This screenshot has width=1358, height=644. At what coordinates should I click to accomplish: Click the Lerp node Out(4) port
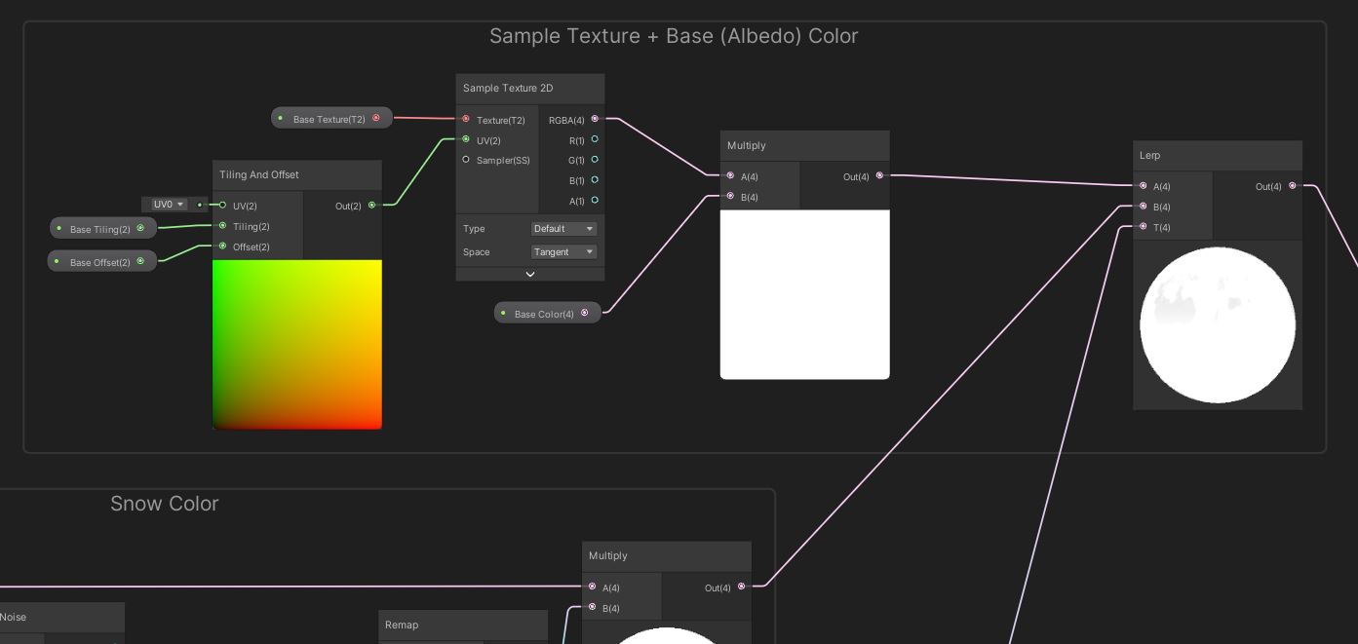[1293, 186]
